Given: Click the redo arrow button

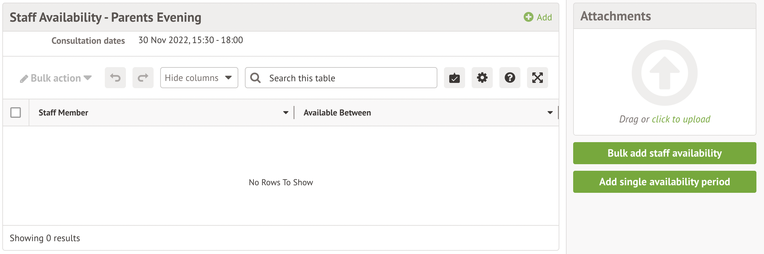Looking at the screenshot, I should pos(143,78).
